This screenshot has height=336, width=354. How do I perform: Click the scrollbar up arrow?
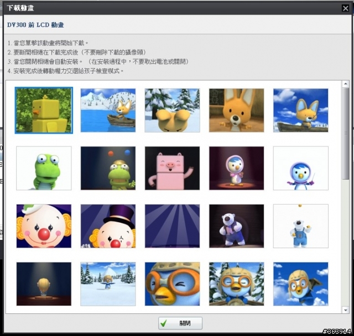(345, 84)
